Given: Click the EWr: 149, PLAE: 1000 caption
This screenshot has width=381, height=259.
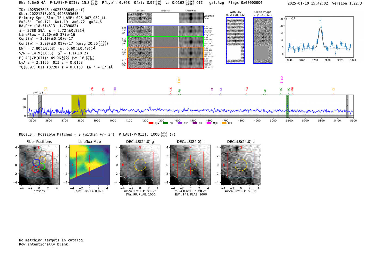Looking at the screenshot, I should (191, 195).
